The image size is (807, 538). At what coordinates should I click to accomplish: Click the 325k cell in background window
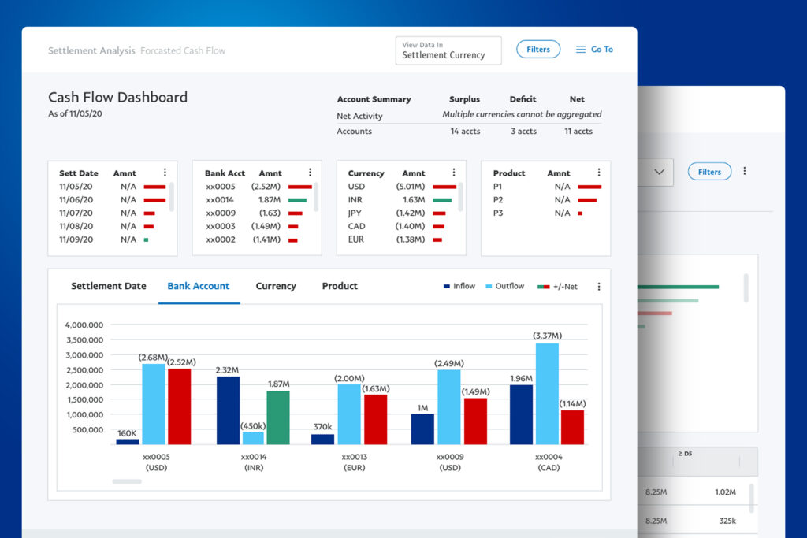(x=727, y=521)
